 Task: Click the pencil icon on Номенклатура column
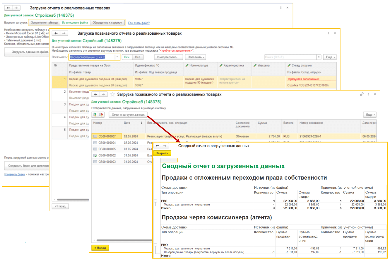click(x=187, y=65)
